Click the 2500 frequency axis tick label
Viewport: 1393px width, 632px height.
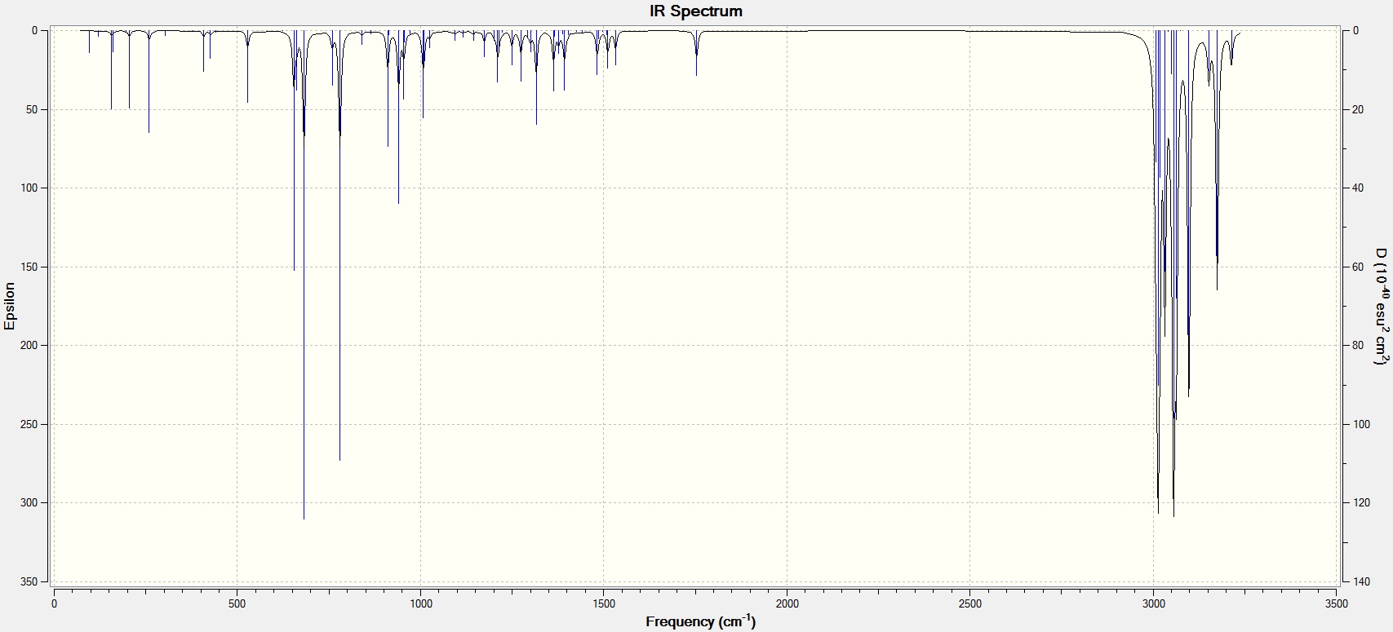970,604
